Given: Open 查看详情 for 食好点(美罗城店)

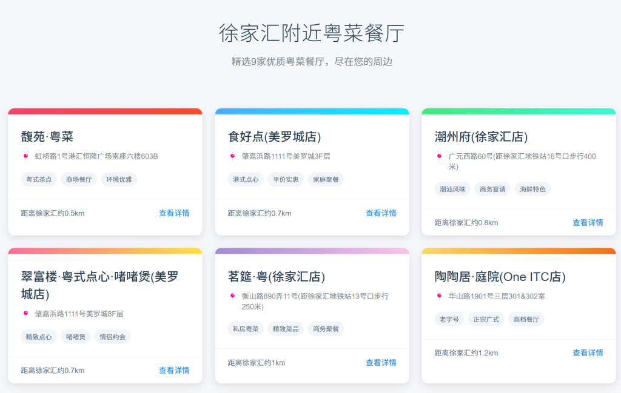Looking at the screenshot, I should (381, 213).
